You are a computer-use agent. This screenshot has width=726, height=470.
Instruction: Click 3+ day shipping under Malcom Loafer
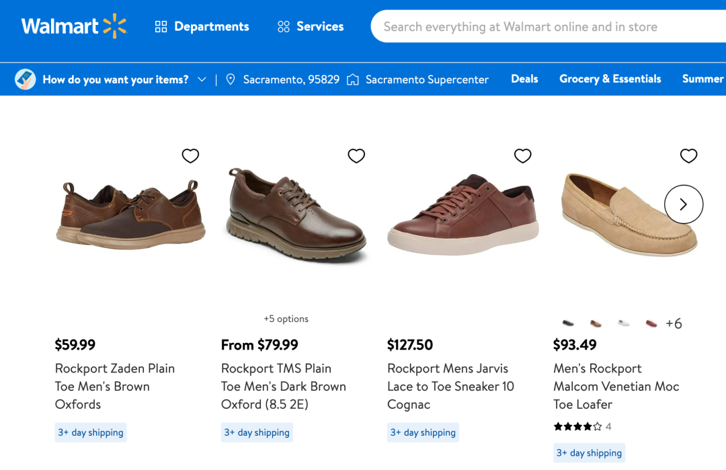coord(589,453)
